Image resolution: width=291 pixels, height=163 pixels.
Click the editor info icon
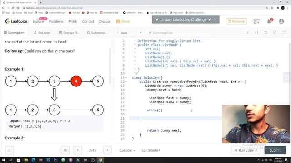pyautogui.click(x=248, y=33)
